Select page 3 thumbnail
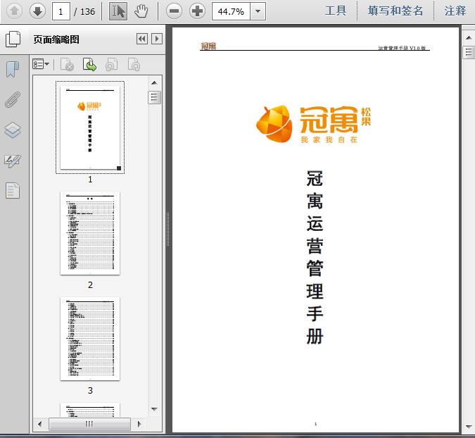 pyautogui.click(x=90, y=339)
